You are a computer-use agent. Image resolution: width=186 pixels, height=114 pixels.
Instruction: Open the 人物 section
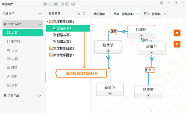pos(12,59)
